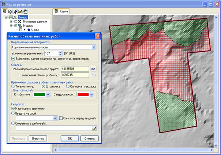Screen dimensions: 221x155
Task: Click the Исходные данные points icon in tree
Action: pos(20,22)
